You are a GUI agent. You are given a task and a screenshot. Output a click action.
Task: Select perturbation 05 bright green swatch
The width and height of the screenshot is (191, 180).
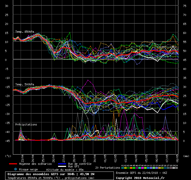click(134, 168)
